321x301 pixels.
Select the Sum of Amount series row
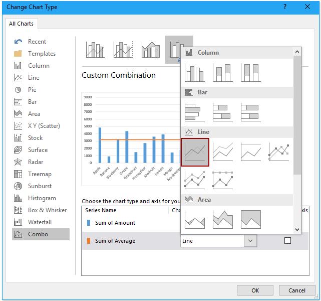(x=131, y=223)
